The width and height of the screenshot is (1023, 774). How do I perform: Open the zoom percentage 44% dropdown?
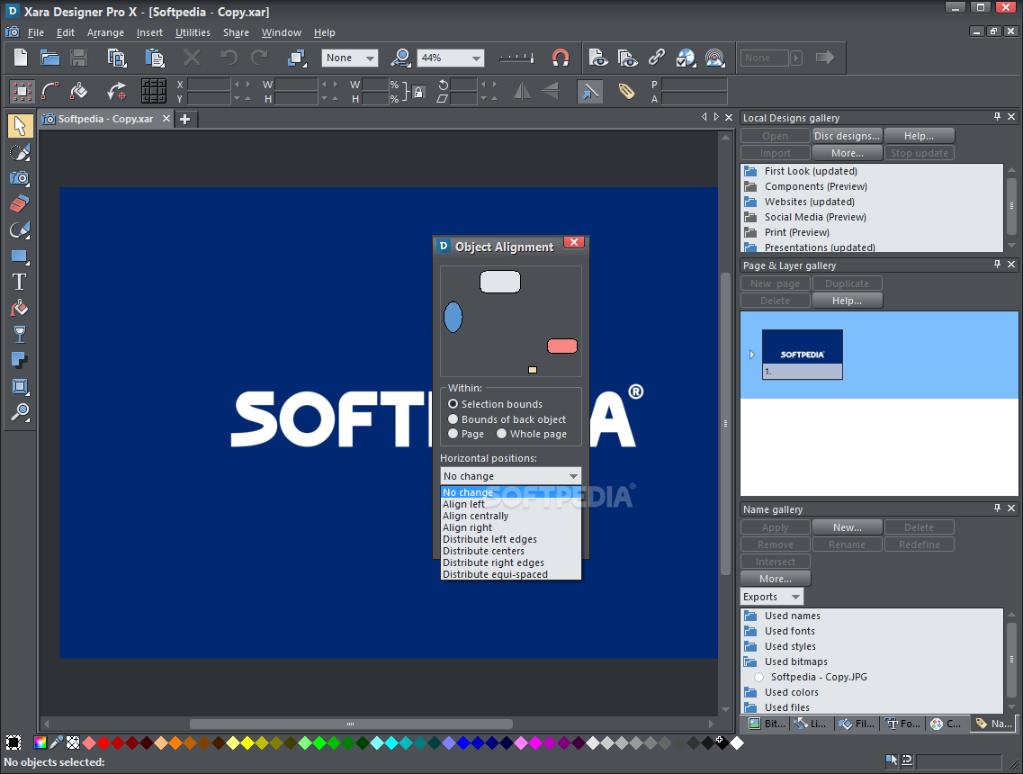[x=476, y=58]
